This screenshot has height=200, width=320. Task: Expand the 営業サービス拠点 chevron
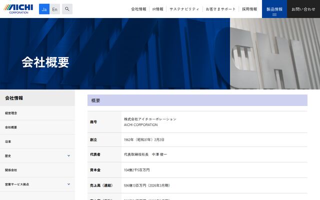[69, 184]
